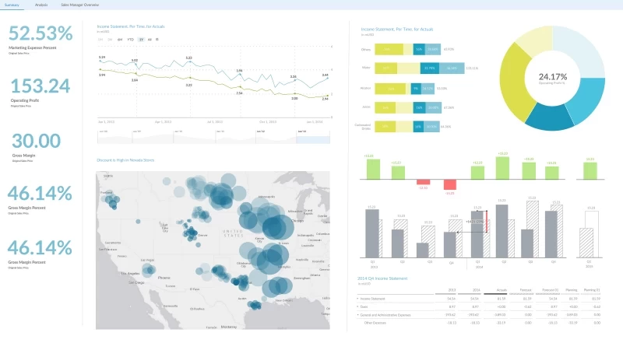Click the Forecast column header
The image size is (623, 350).
point(526,290)
